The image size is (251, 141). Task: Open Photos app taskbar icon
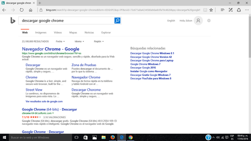click(94, 138)
